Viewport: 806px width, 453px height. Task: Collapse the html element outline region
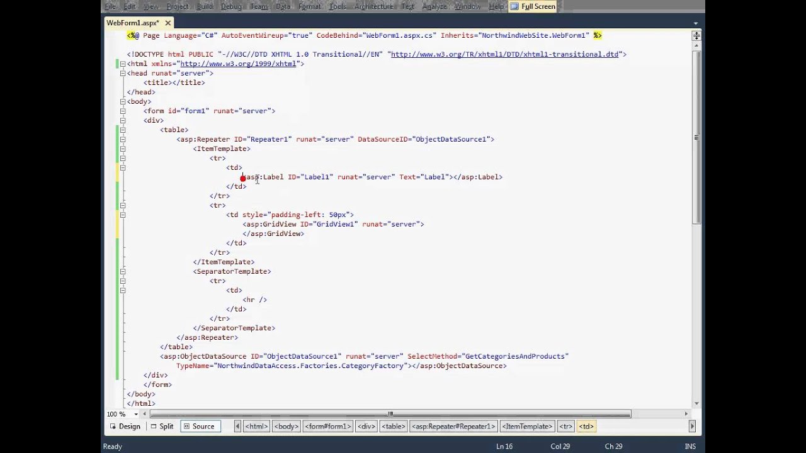pyautogui.click(x=123, y=64)
